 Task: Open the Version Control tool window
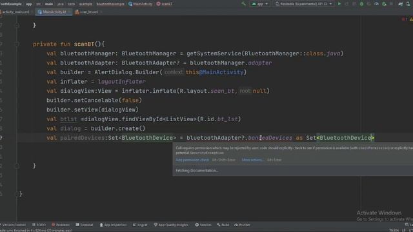(13, 225)
